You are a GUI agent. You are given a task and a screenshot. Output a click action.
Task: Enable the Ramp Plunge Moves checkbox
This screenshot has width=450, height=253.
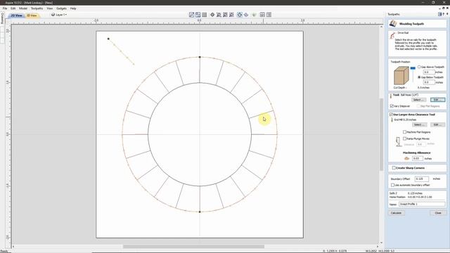tap(405, 138)
